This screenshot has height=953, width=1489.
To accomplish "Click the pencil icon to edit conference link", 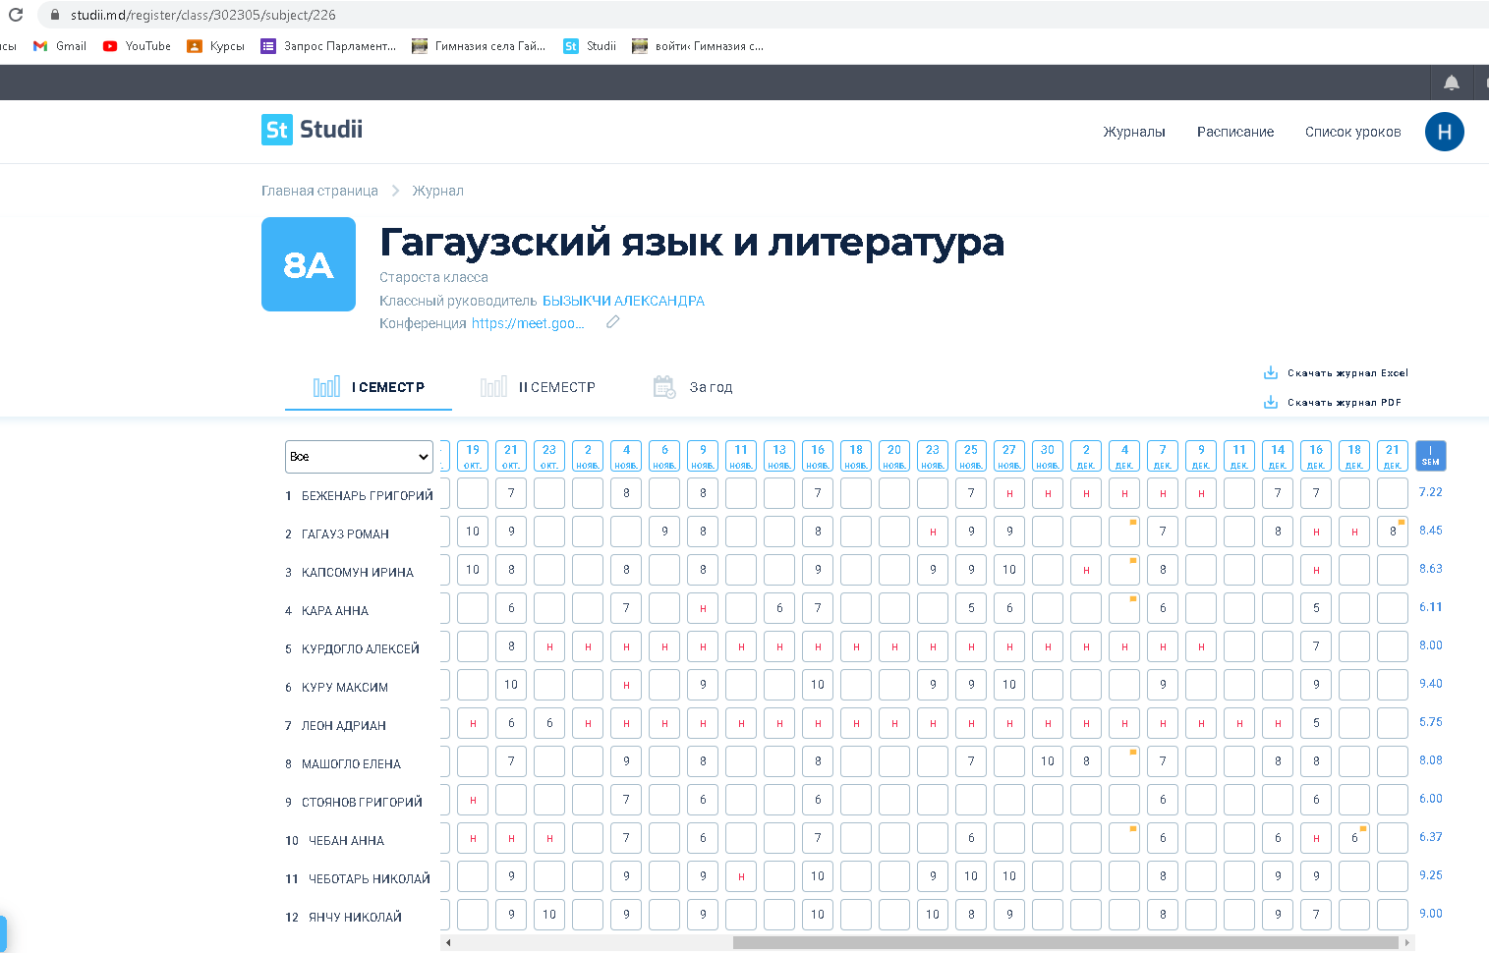I will pos(612,322).
